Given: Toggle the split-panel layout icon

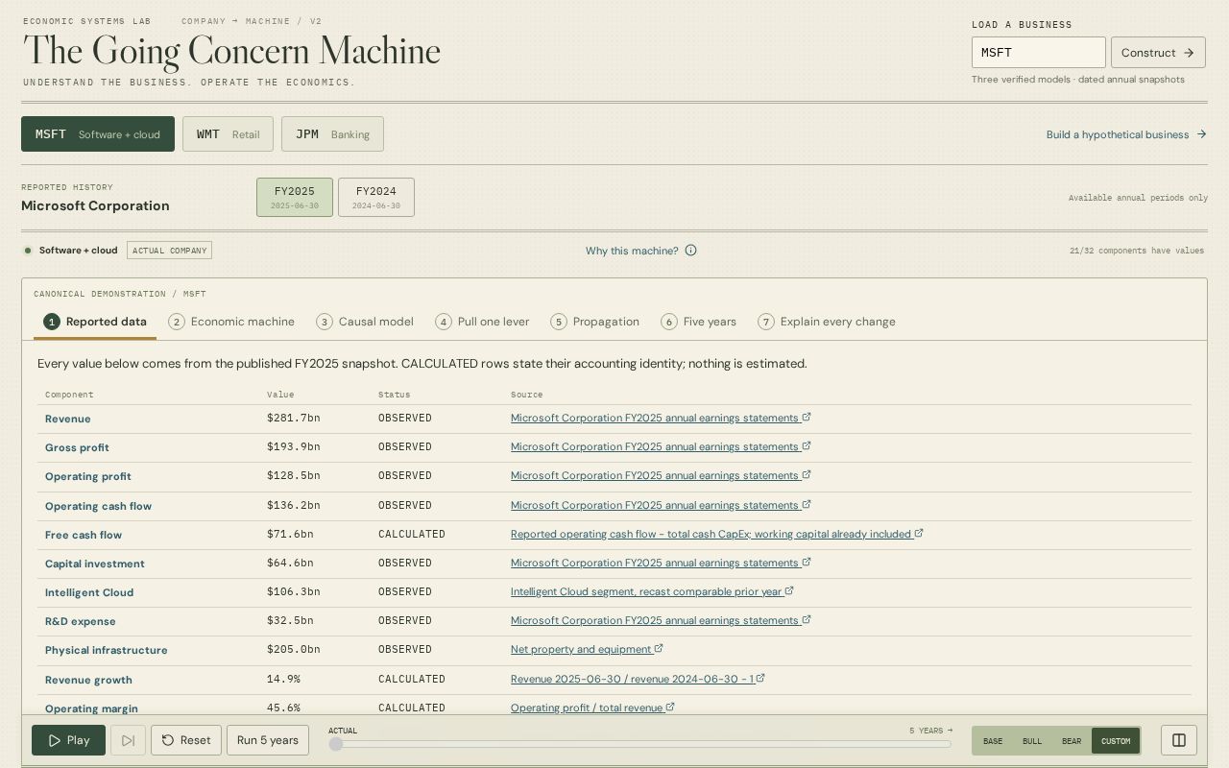Looking at the screenshot, I should pyautogui.click(x=1179, y=740).
